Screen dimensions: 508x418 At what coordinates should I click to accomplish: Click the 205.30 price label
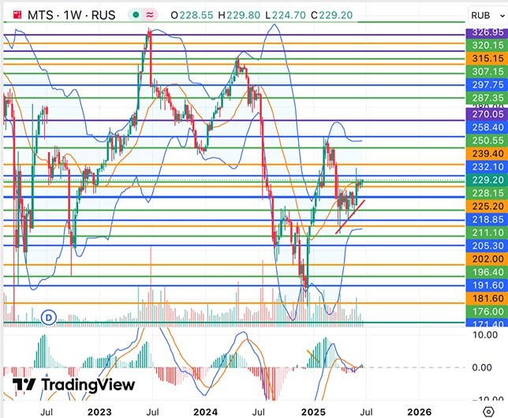[487, 246]
